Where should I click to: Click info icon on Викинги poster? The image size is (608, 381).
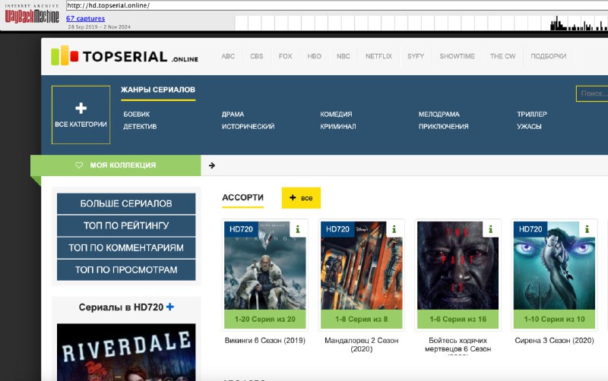pos(298,229)
